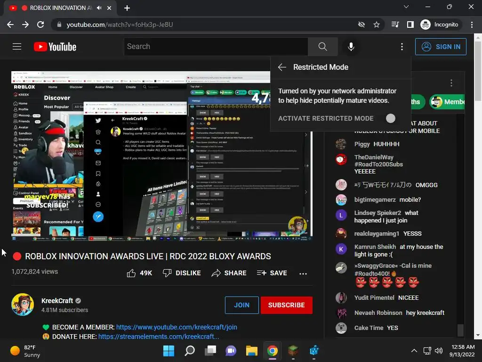Dislike the video
Screen dimensions: 482x362
pos(182,273)
